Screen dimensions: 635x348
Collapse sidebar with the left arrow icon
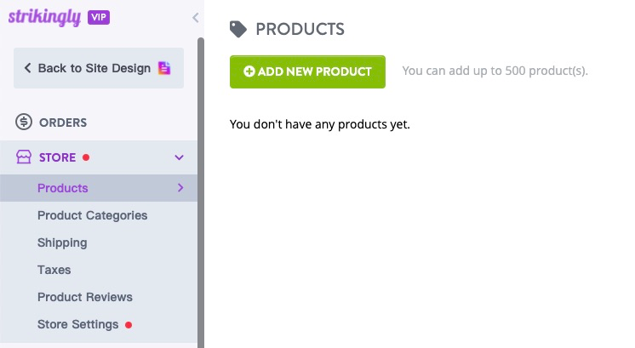point(196,17)
